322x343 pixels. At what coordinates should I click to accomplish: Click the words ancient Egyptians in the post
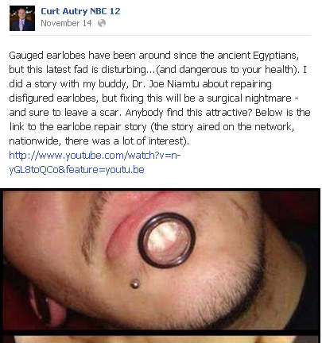tap(258, 56)
